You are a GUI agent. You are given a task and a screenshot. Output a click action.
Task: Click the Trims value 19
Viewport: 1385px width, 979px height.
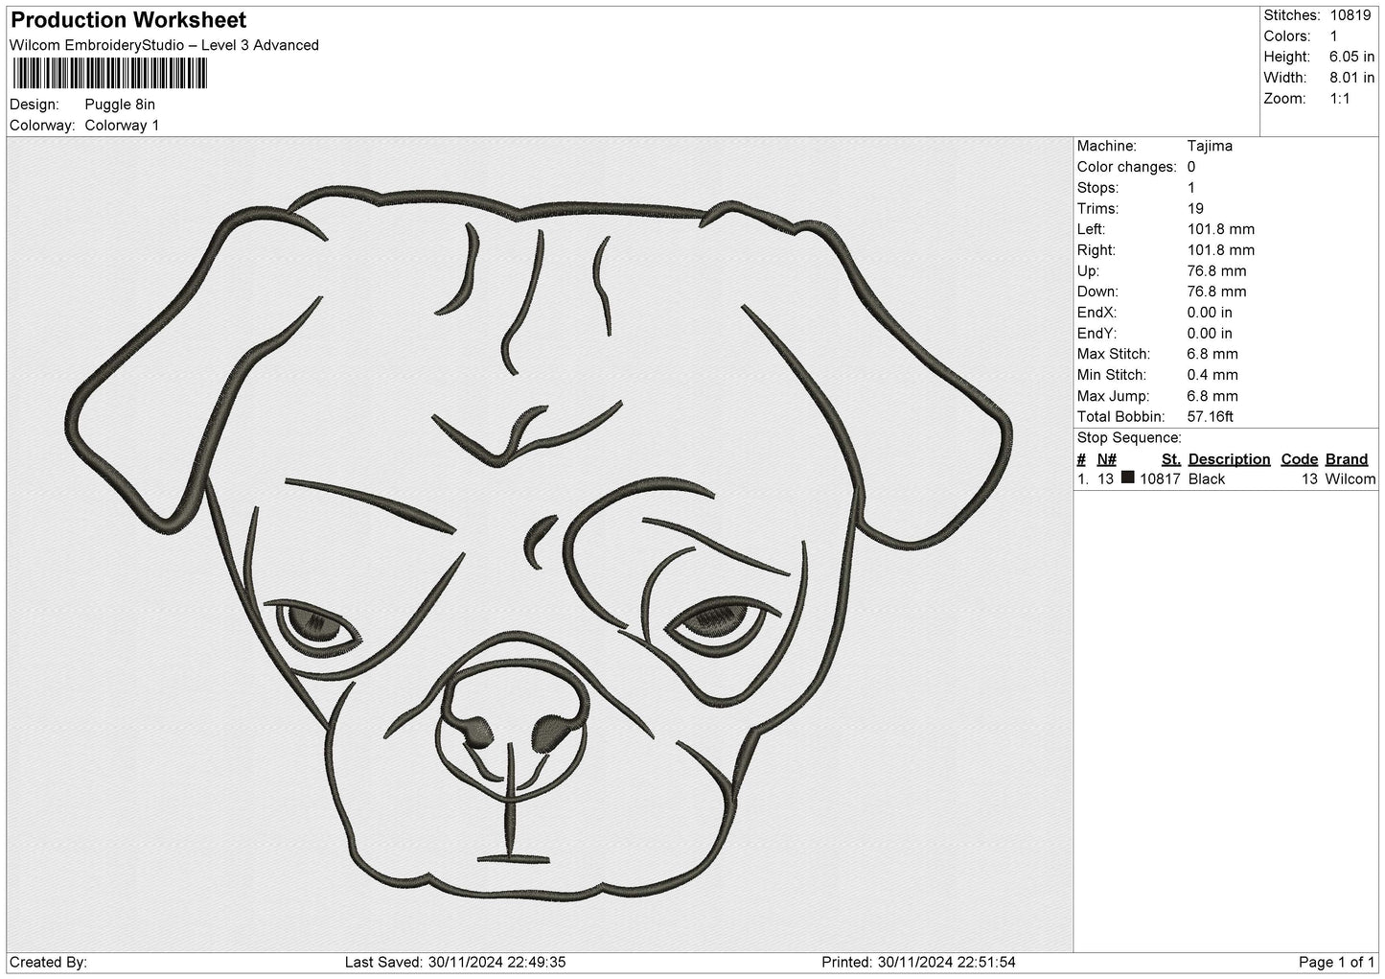pos(1195,208)
